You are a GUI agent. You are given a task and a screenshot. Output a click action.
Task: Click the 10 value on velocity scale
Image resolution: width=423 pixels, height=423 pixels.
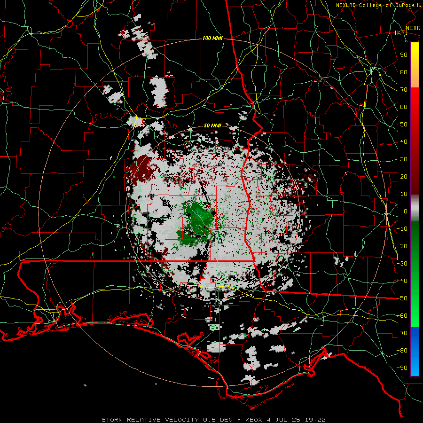pyautogui.click(x=404, y=194)
